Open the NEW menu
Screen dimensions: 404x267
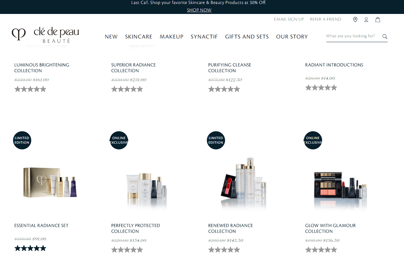point(111,37)
